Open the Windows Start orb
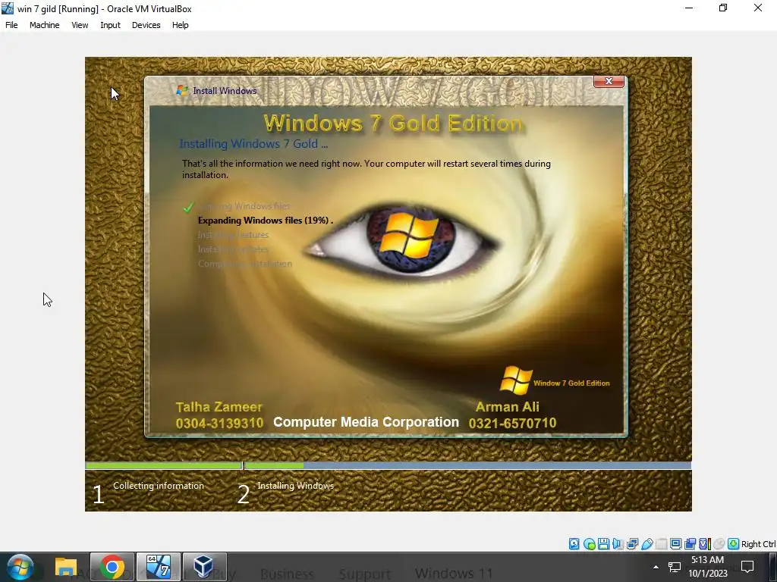The image size is (777, 582). (20, 567)
